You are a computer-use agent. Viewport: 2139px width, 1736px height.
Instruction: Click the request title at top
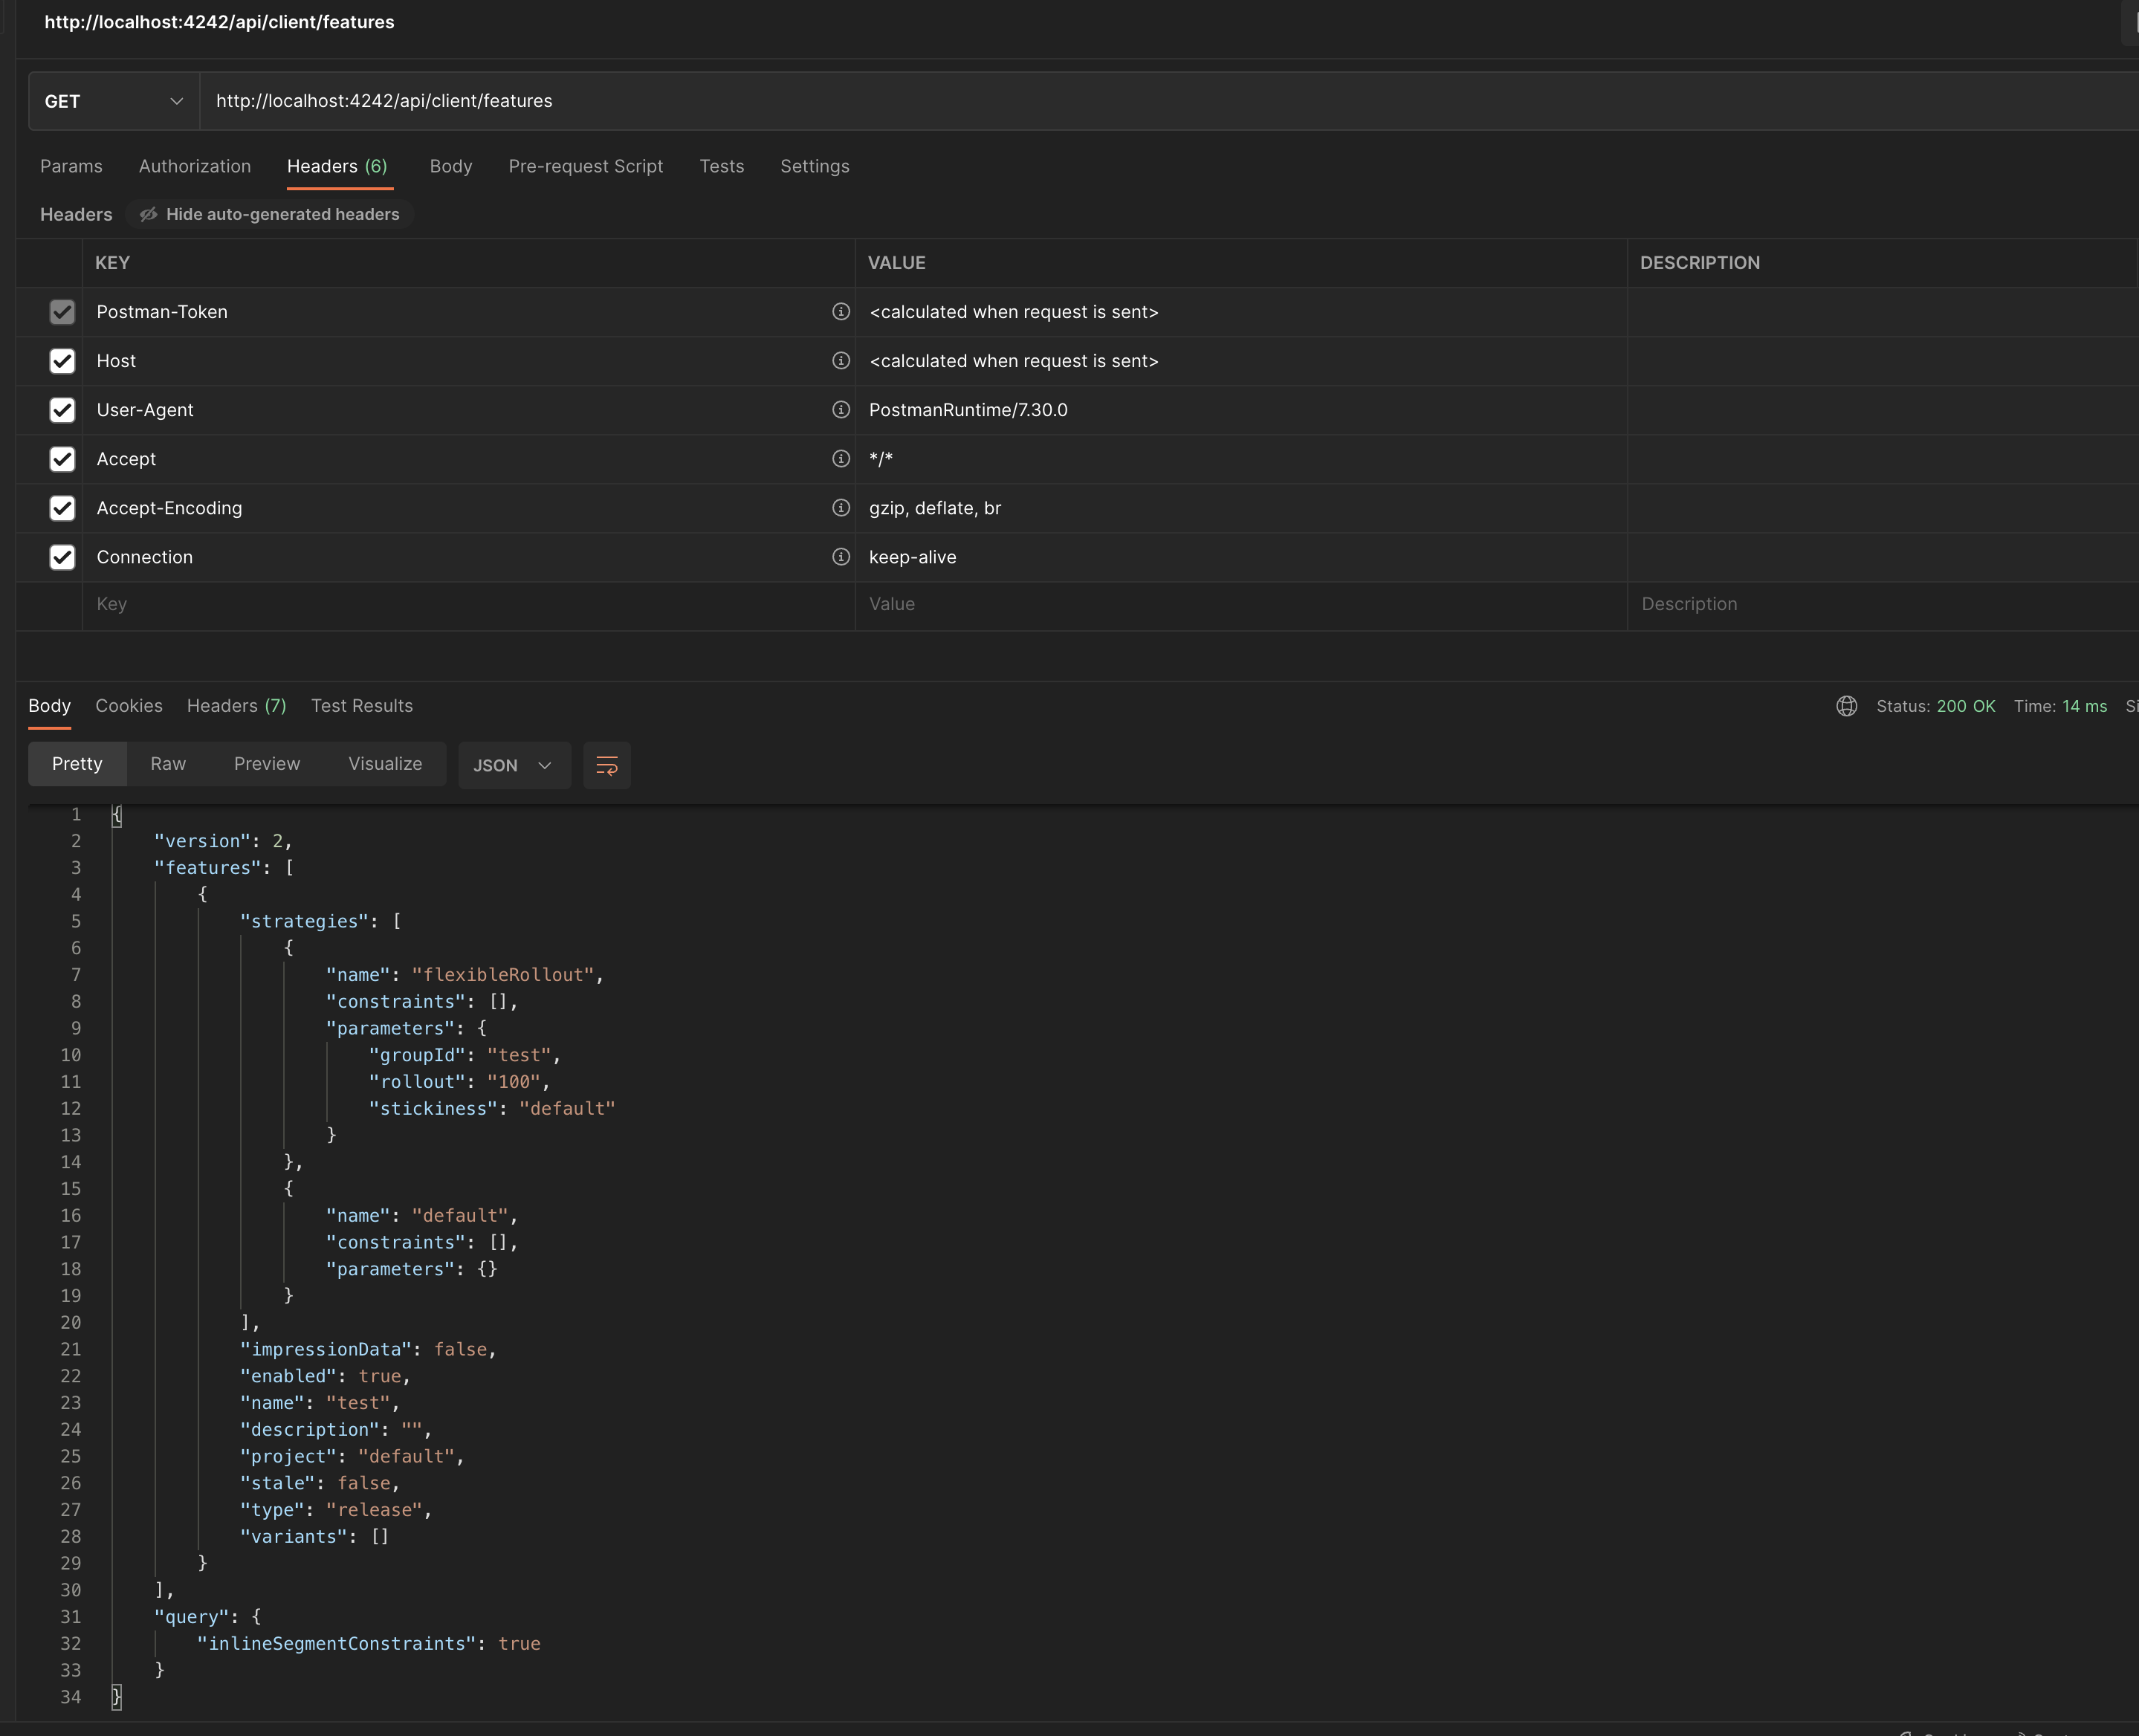219,22
